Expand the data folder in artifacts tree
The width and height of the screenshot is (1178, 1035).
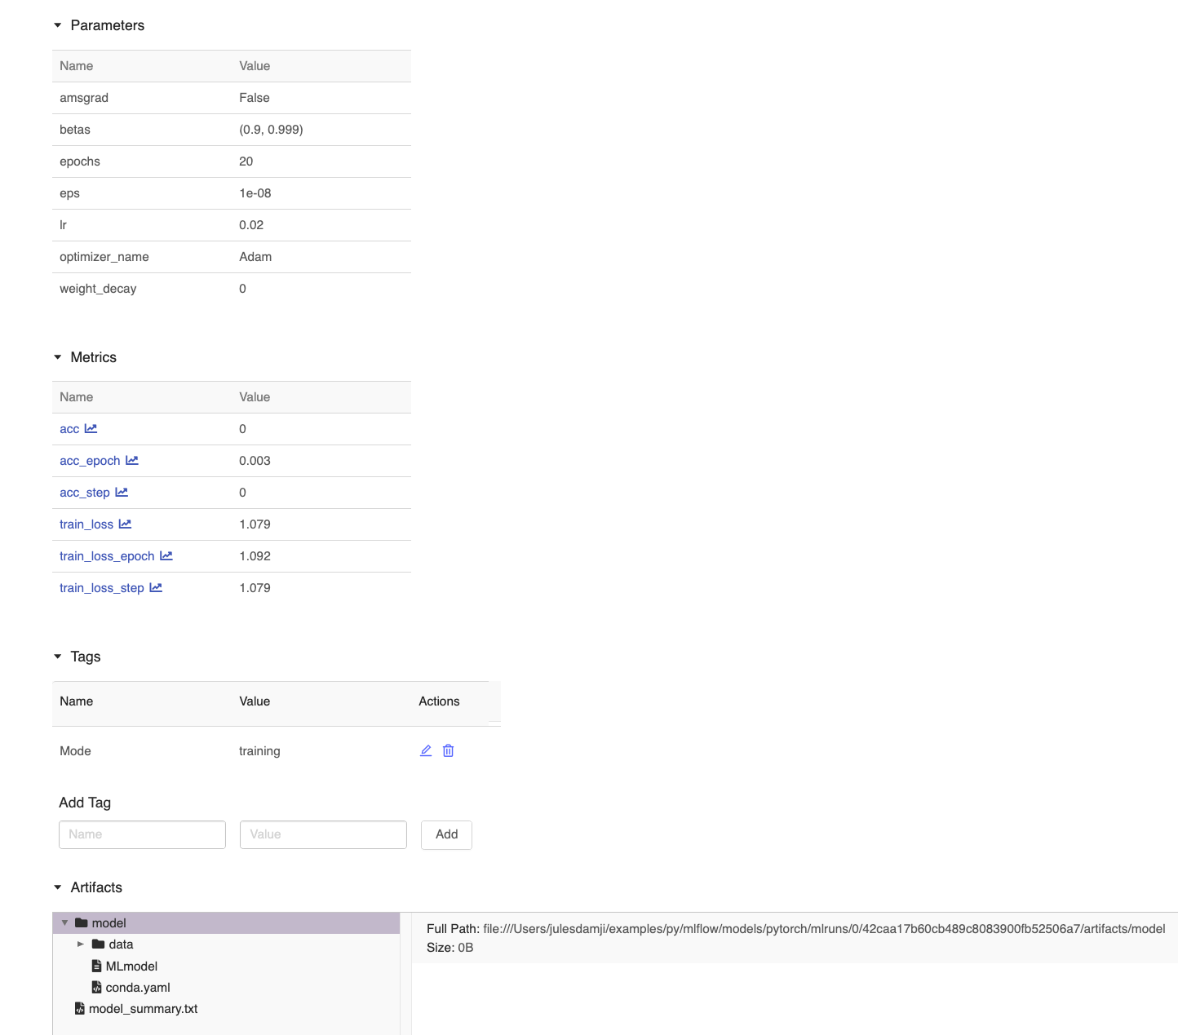[81, 944]
